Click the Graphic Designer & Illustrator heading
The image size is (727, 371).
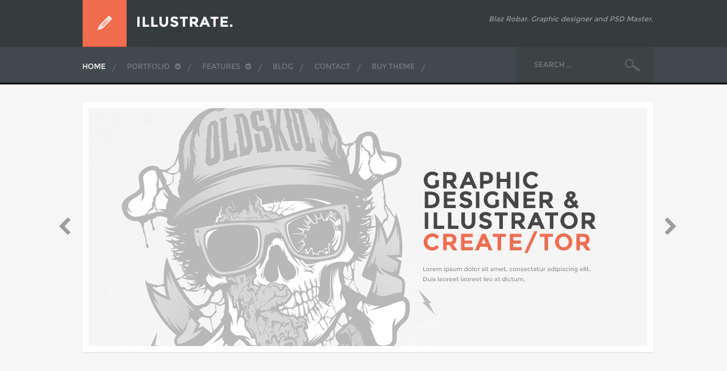coord(509,200)
